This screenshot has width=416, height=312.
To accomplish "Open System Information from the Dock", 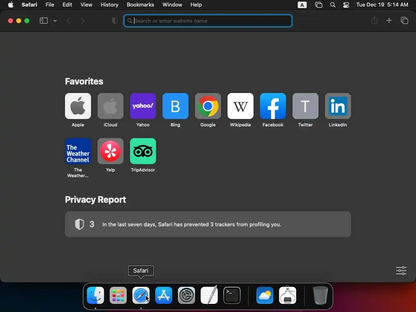I will (x=288, y=295).
